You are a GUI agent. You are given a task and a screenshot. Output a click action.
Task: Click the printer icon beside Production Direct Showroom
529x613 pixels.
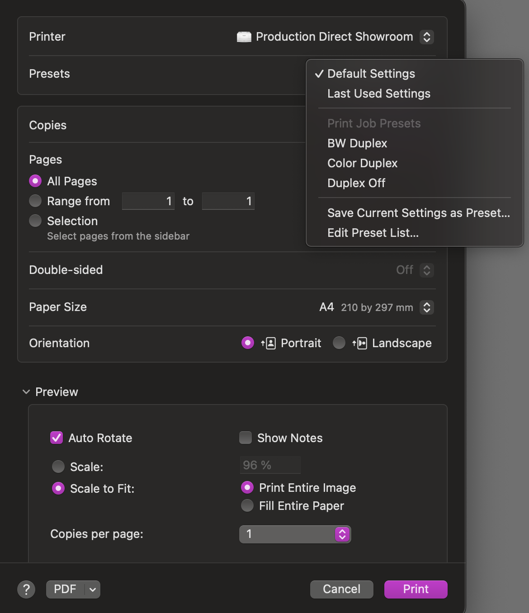pyautogui.click(x=244, y=37)
